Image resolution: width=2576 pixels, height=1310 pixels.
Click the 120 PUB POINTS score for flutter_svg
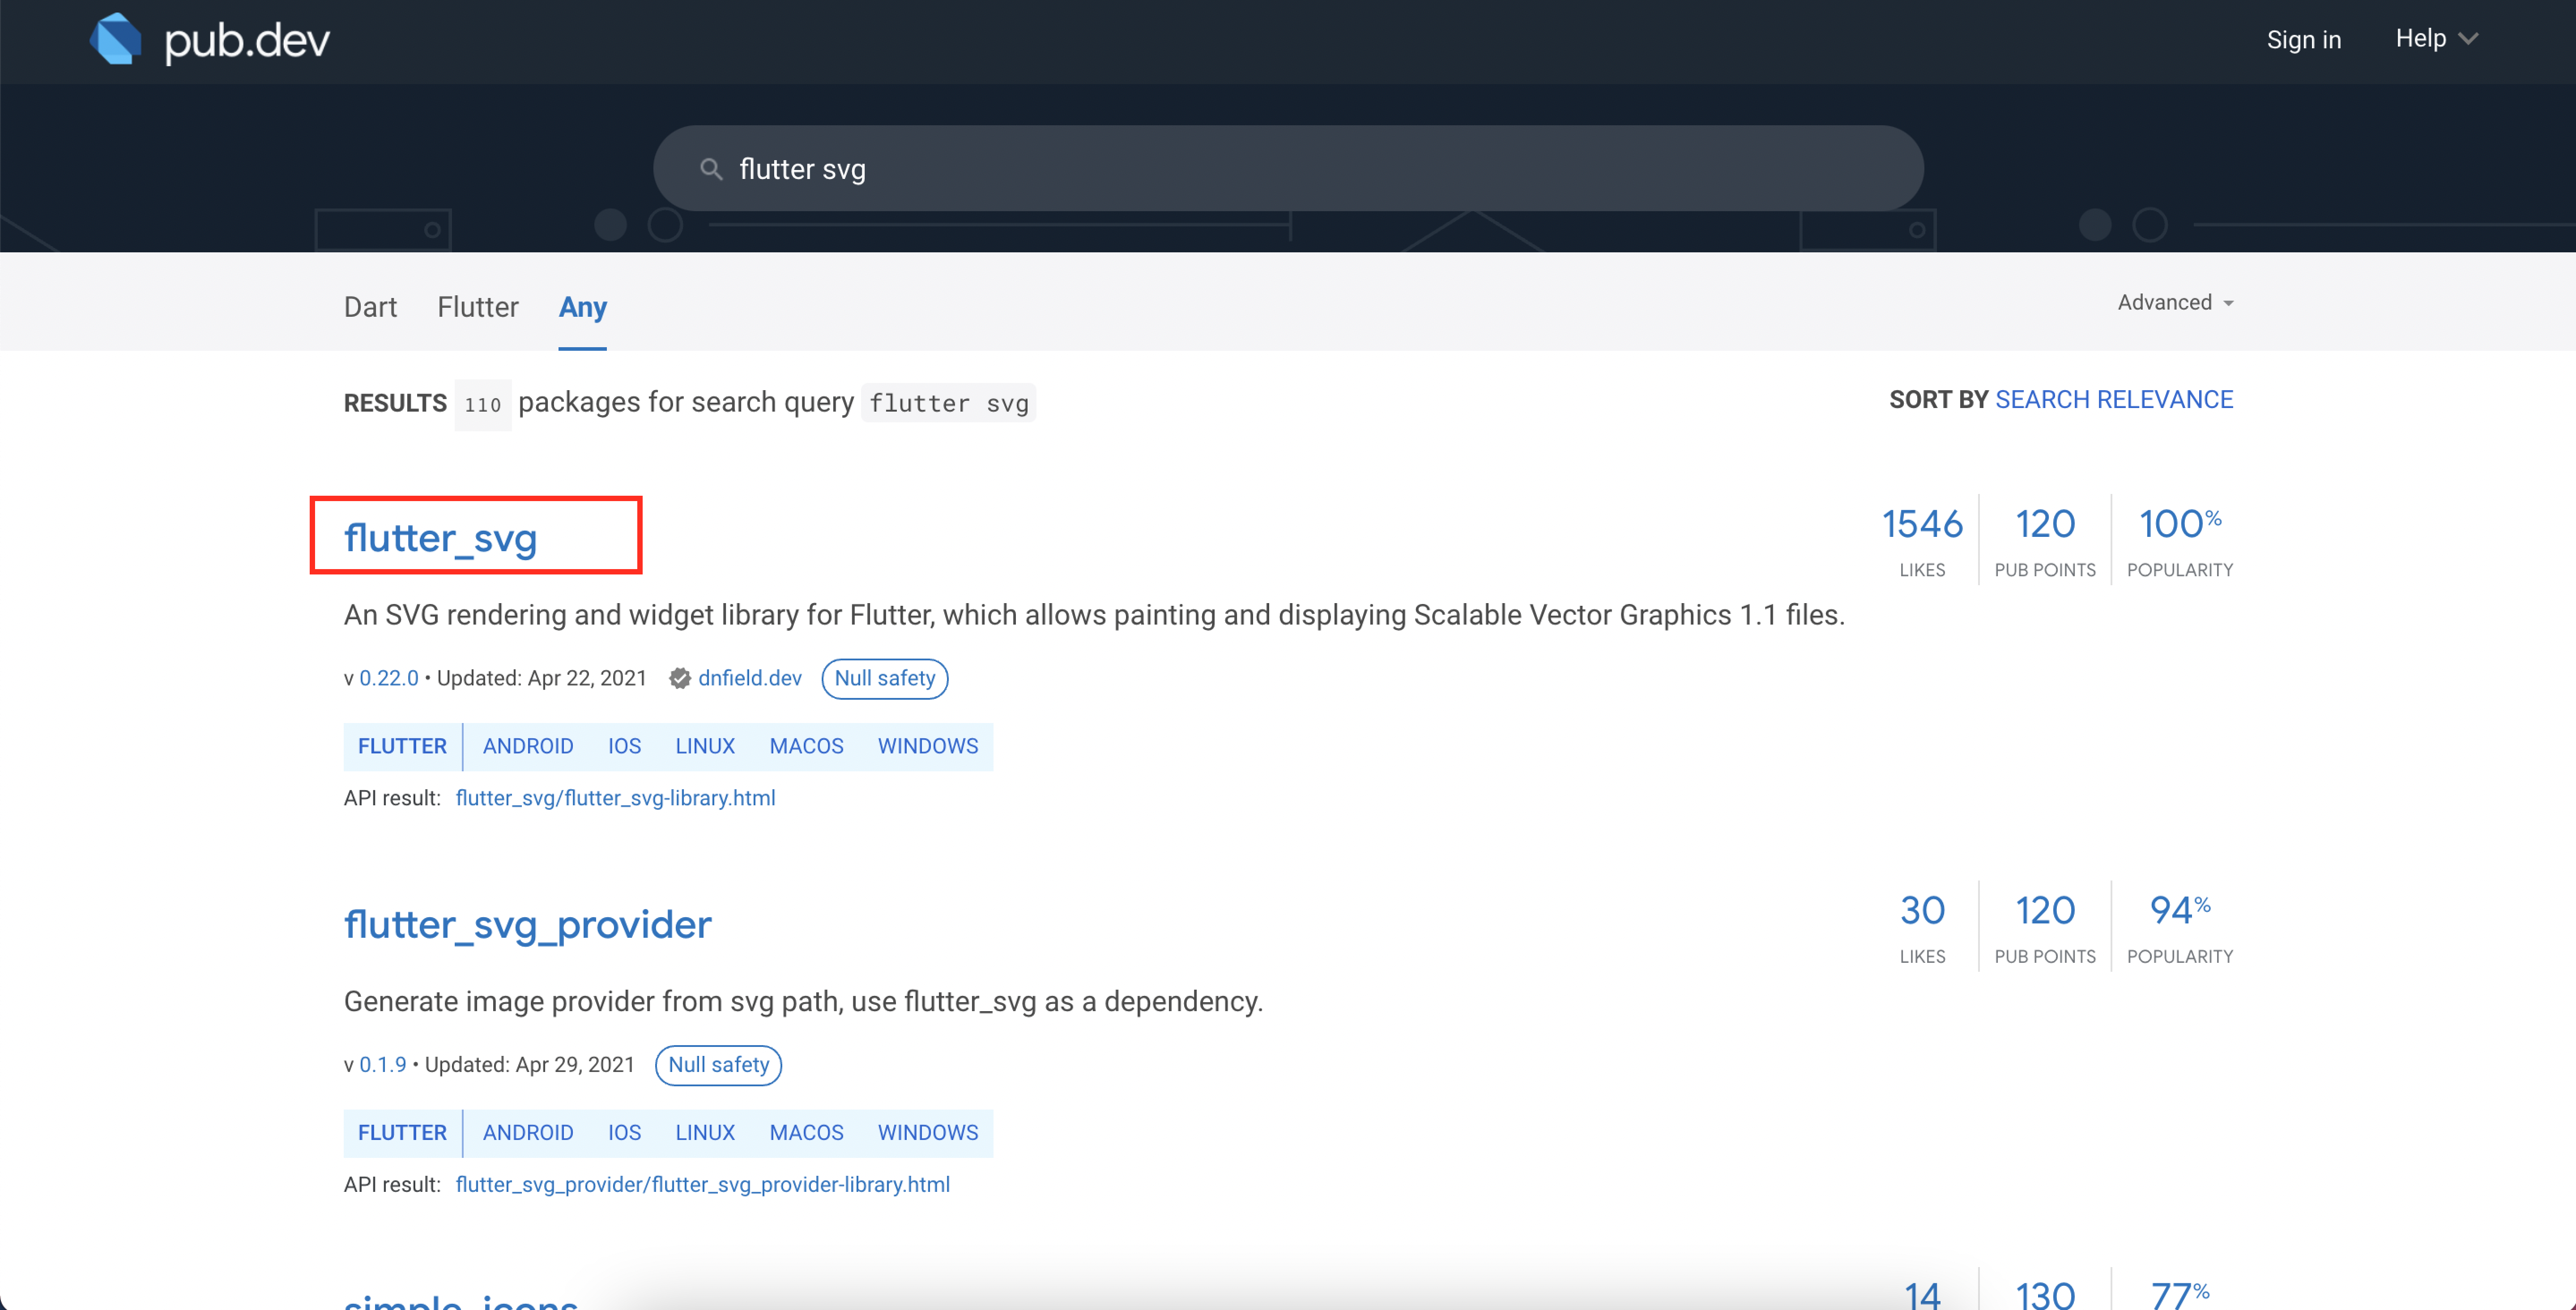[2045, 541]
